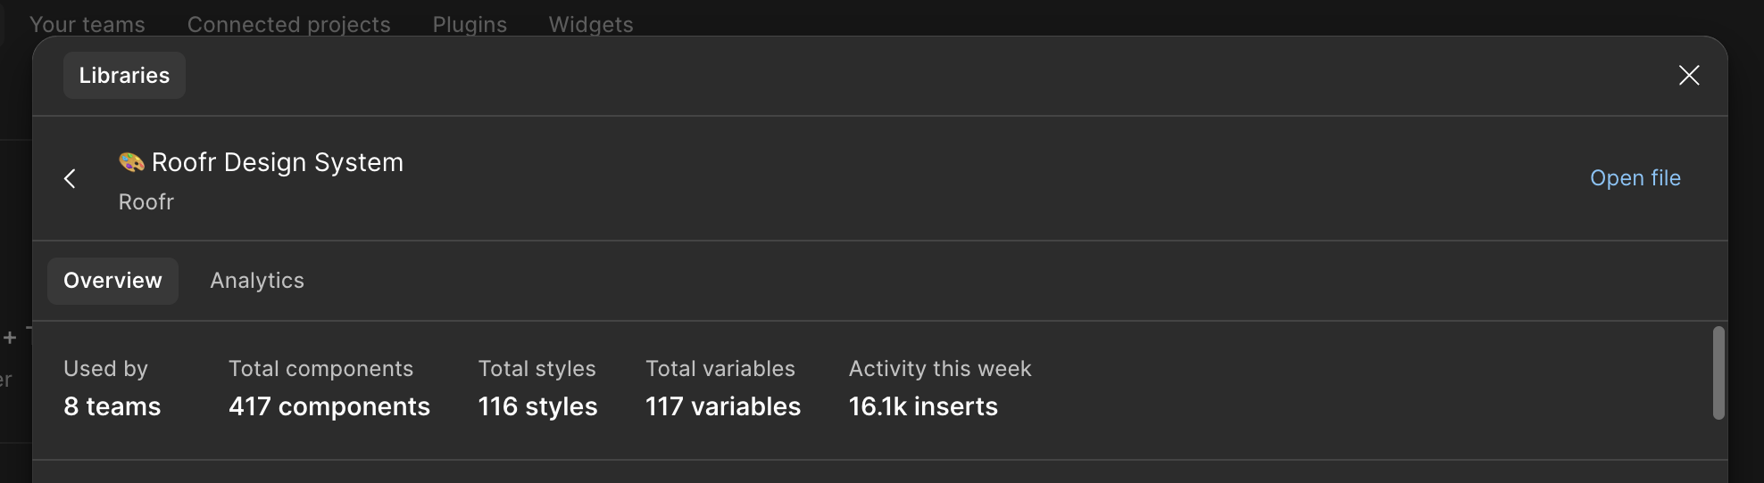Click the plus icon at left edge
1764x483 pixels.
tap(10, 338)
